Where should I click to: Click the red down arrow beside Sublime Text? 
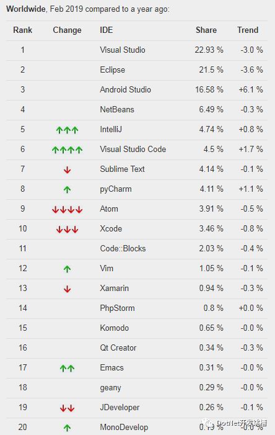67,170
